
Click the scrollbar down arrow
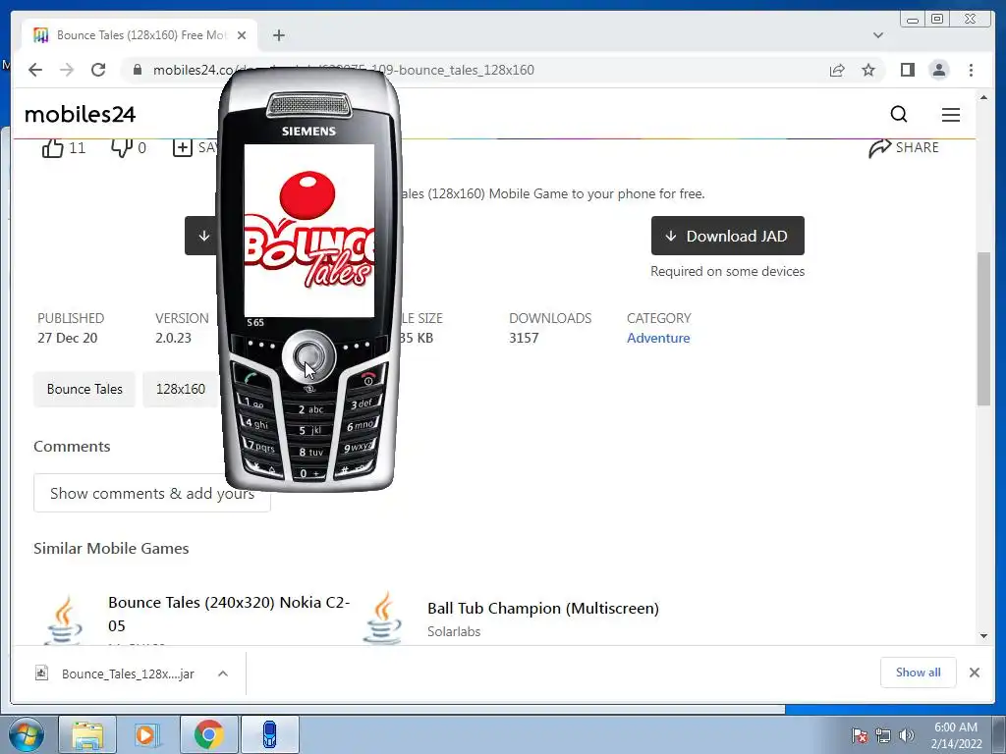tap(983, 636)
